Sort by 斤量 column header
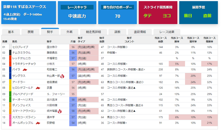Screen dimensions: 222x131 click(x=73, y=42)
